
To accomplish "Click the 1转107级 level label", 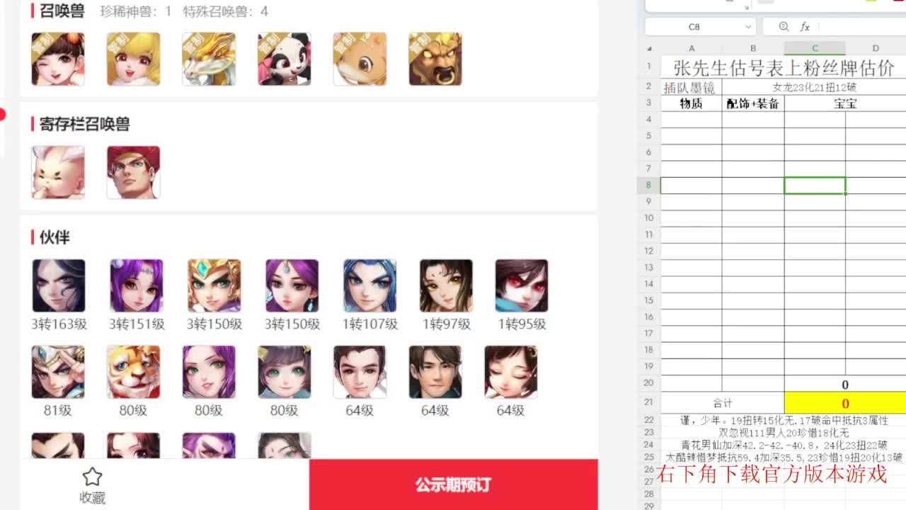I will [x=370, y=324].
